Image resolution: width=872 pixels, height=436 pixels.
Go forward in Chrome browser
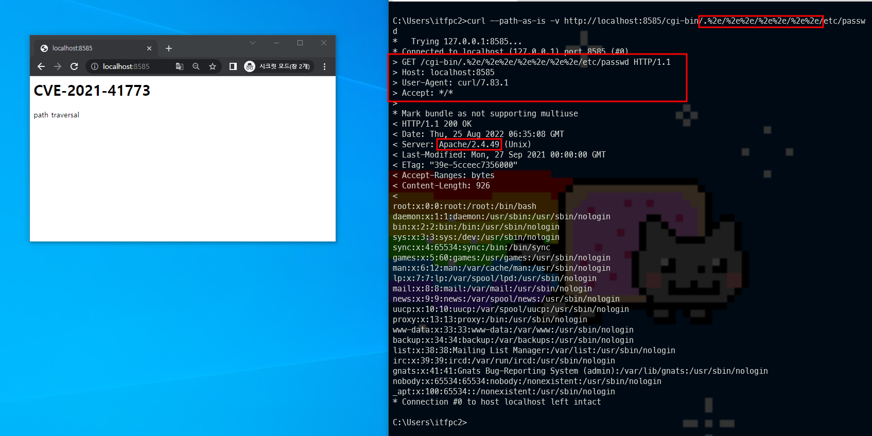tap(58, 66)
